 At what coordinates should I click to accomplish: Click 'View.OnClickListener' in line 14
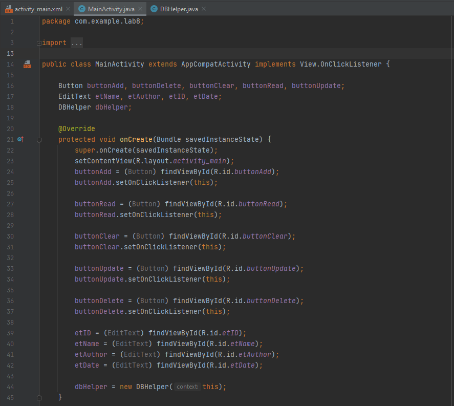tap(340, 65)
